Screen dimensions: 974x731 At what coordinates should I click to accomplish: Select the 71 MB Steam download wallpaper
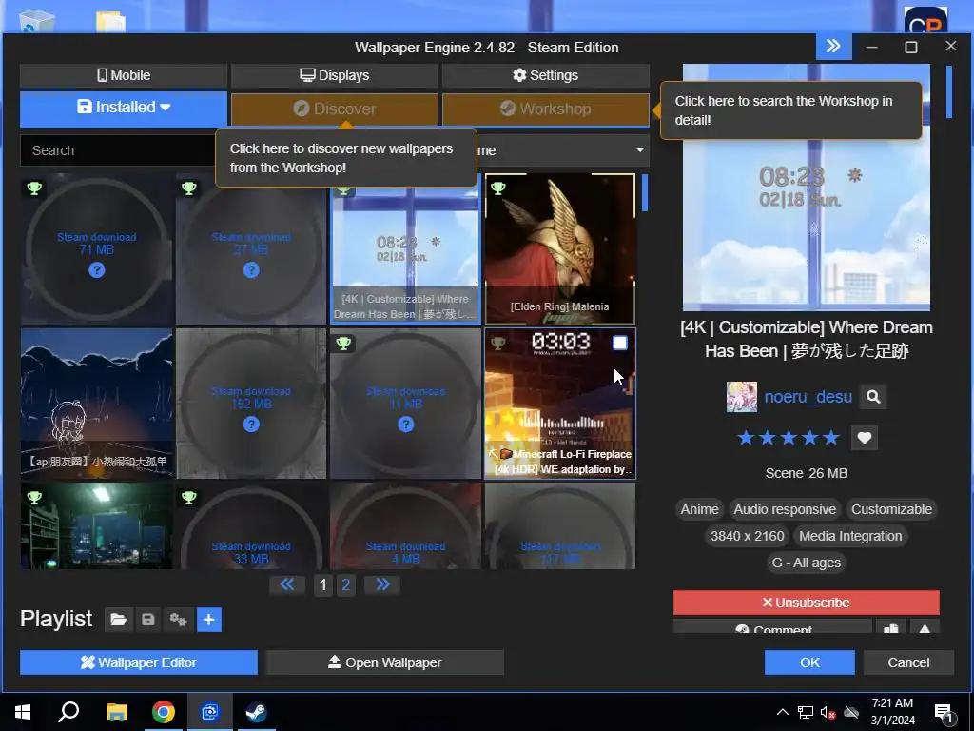[x=97, y=248]
